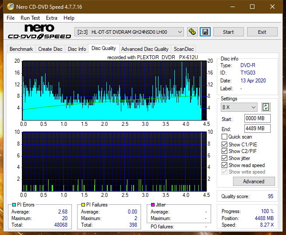The height and width of the screenshot is (235, 286).
Task: Open the Run Test menu
Action: (30, 18)
